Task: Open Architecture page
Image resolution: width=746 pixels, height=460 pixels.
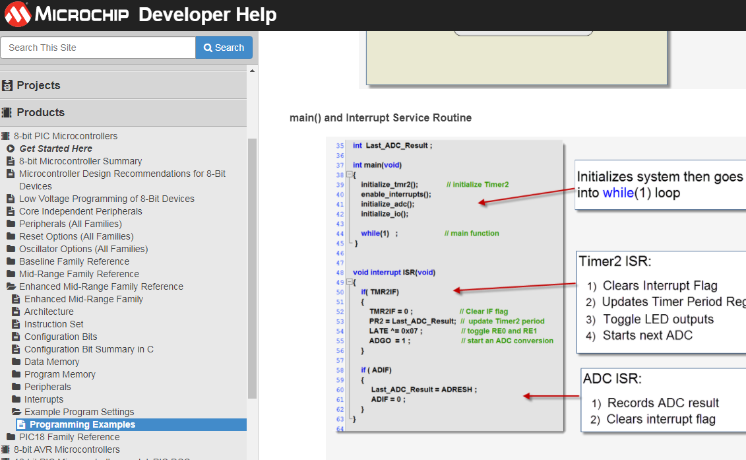Action: (x=49, y=312)
